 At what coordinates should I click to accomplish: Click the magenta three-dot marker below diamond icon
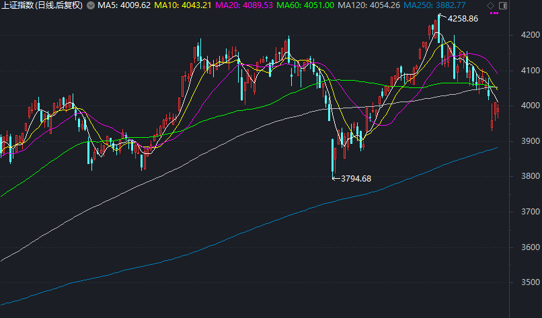(x=494, y=13)
